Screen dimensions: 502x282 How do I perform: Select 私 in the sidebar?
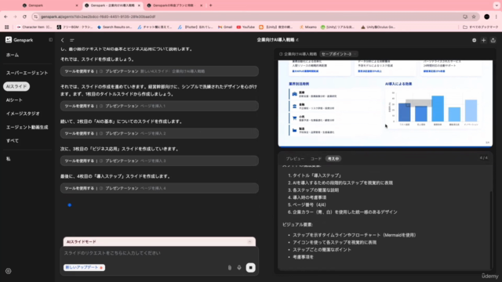pos(9,159)
